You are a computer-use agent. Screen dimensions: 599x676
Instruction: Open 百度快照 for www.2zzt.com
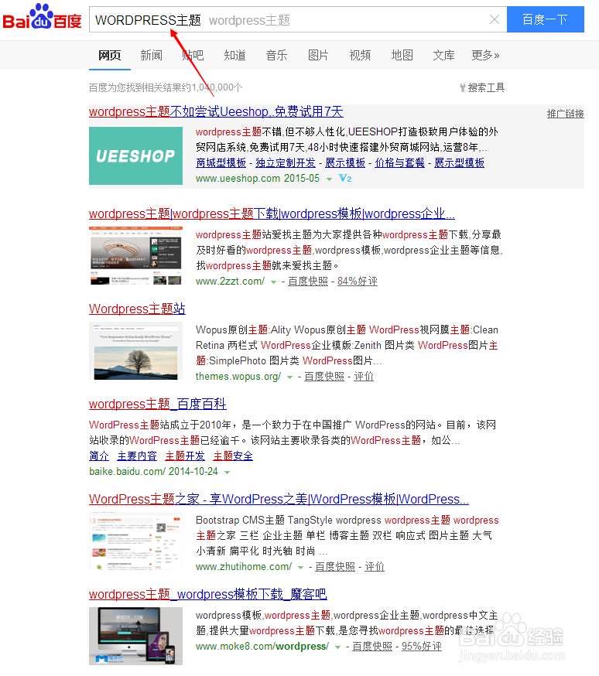coord(308,281)
